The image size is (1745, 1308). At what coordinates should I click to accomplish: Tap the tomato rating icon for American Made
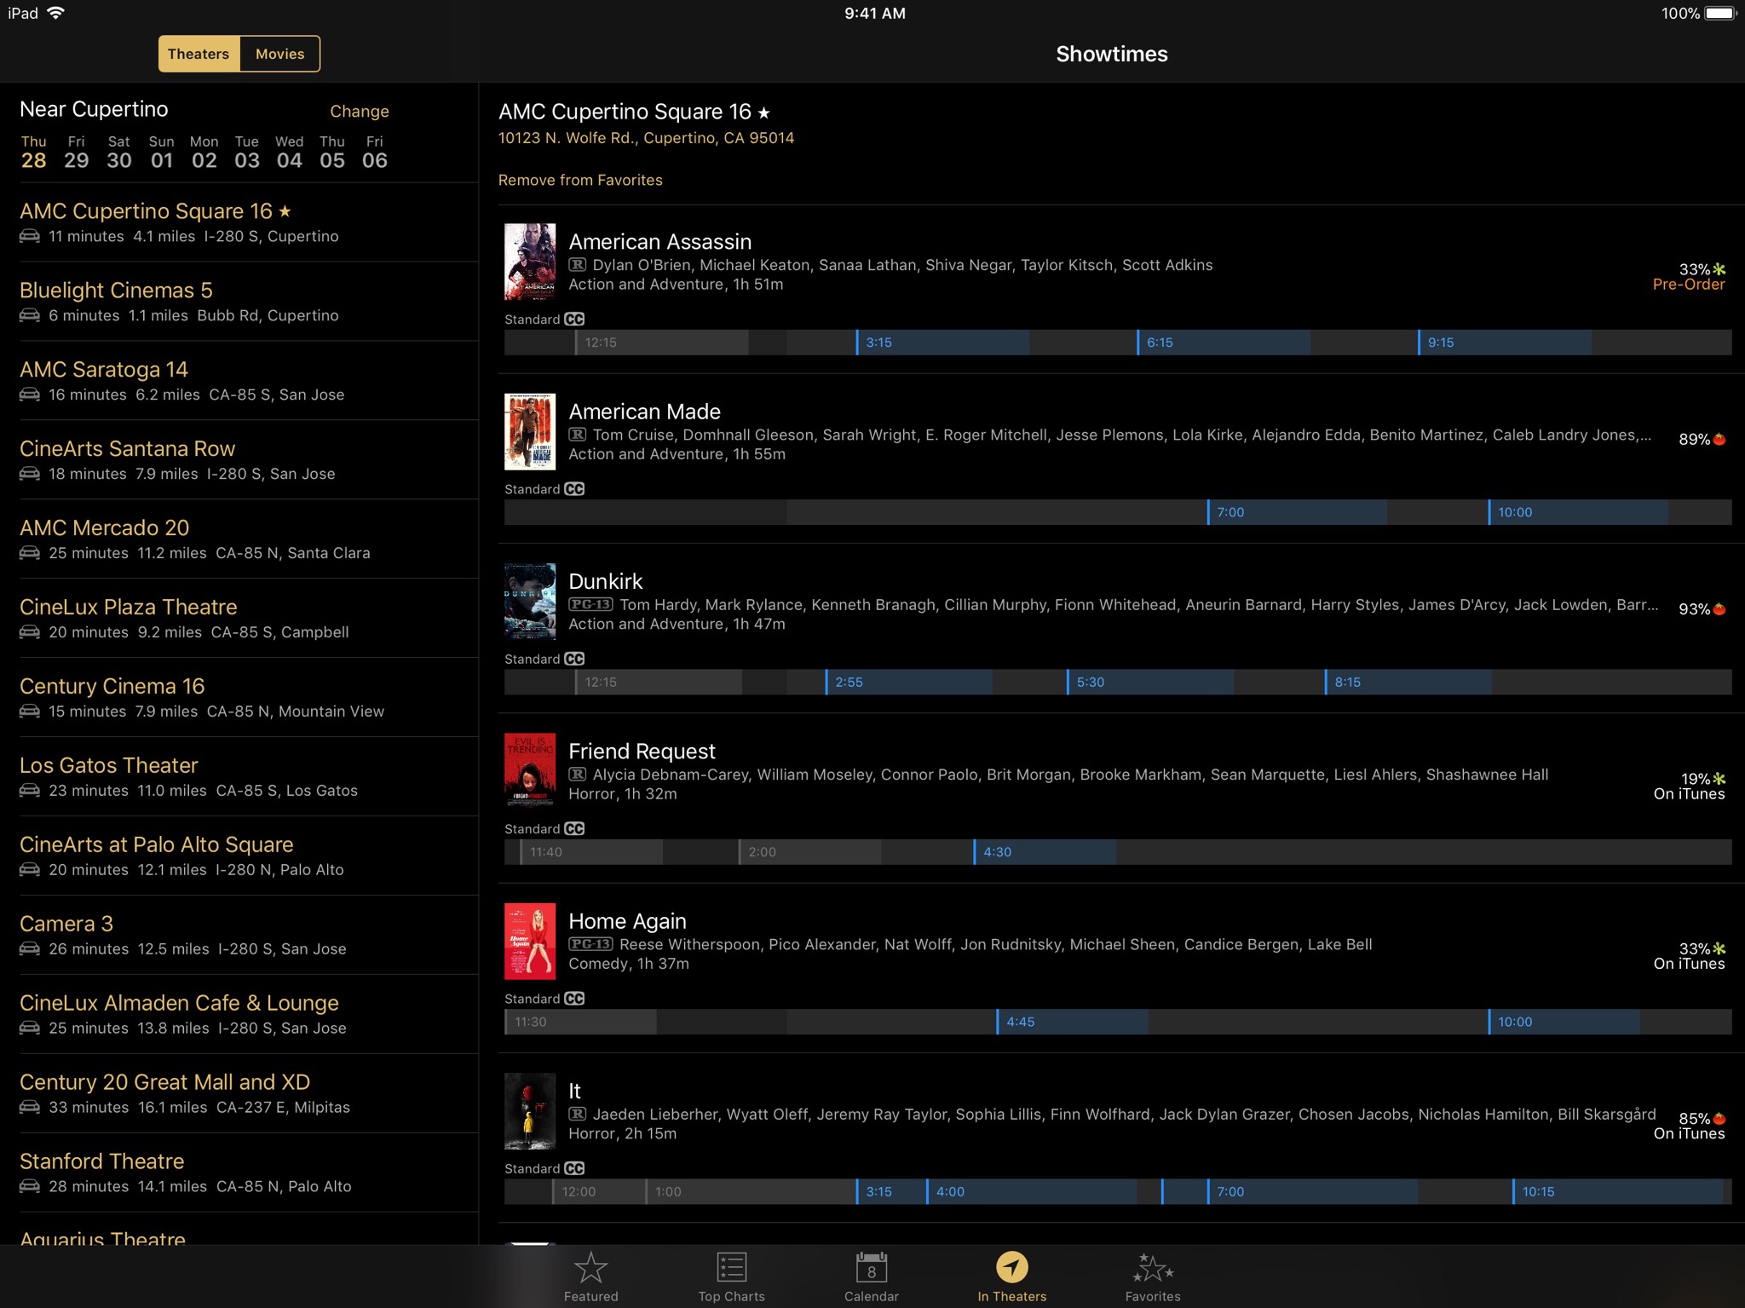tap(1719, 439)
